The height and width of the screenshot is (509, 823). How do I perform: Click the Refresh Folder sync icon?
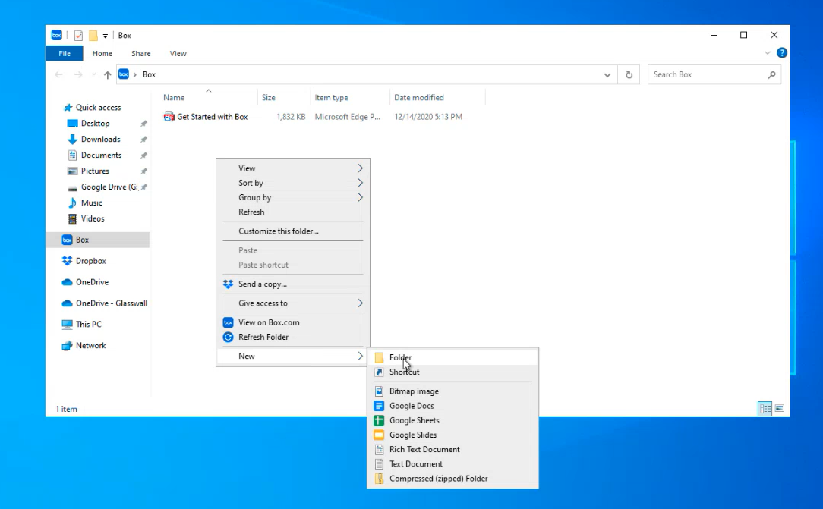[228, 337]
